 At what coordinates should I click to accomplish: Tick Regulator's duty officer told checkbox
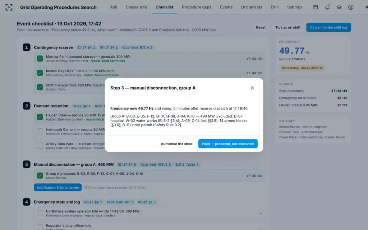(40, 227)
